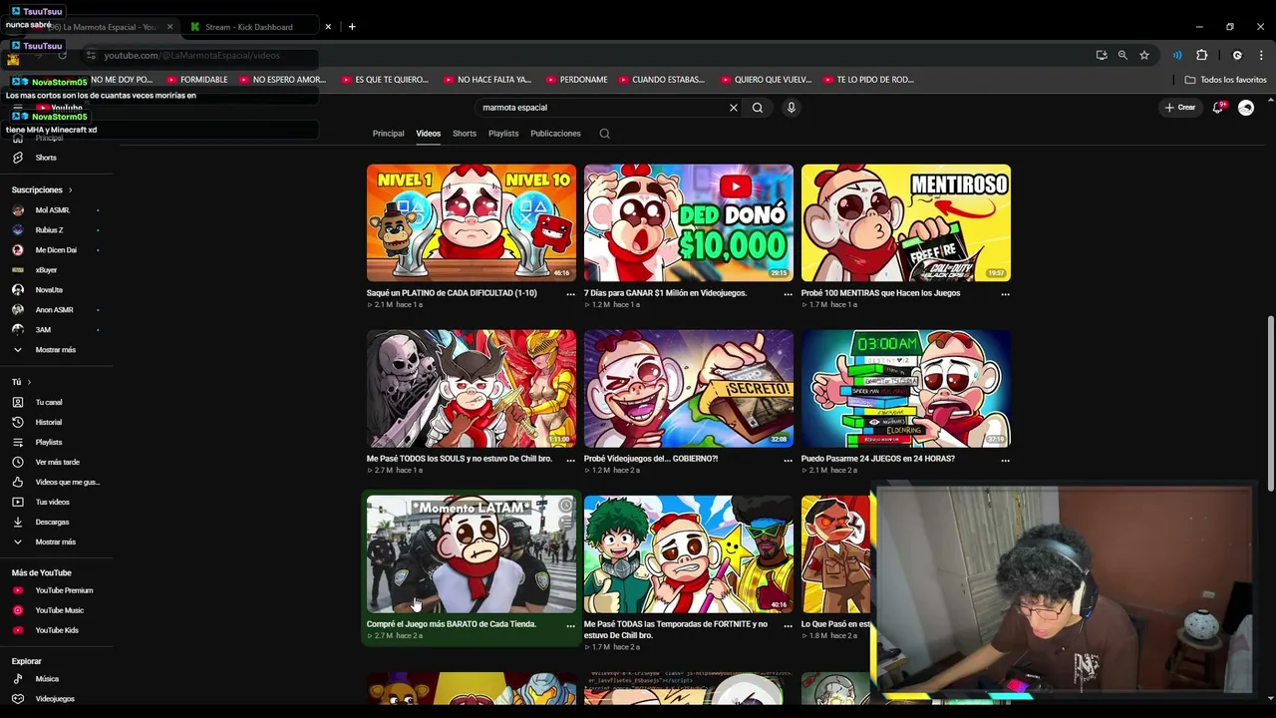1276x718 pixels.
Task: Open the Me Dicen Dai subscription
Action: coord(56,250)
